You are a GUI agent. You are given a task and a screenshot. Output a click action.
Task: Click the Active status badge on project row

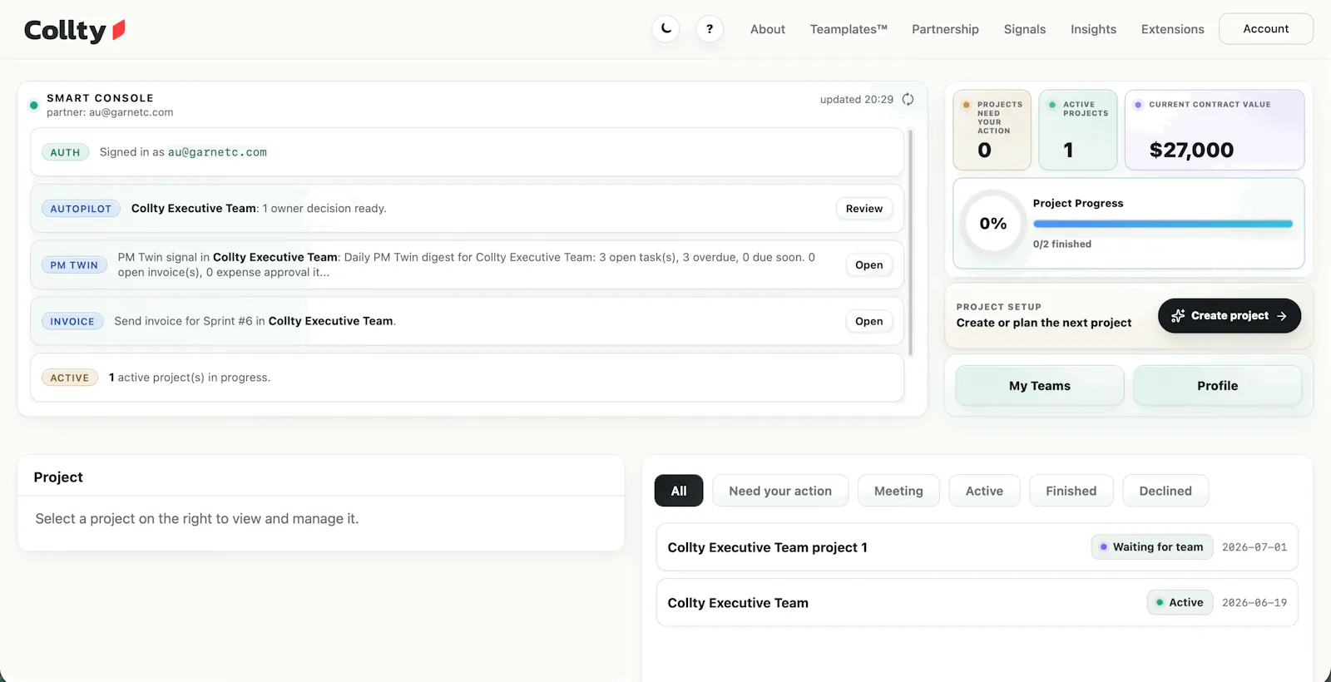coord(1180,603)
